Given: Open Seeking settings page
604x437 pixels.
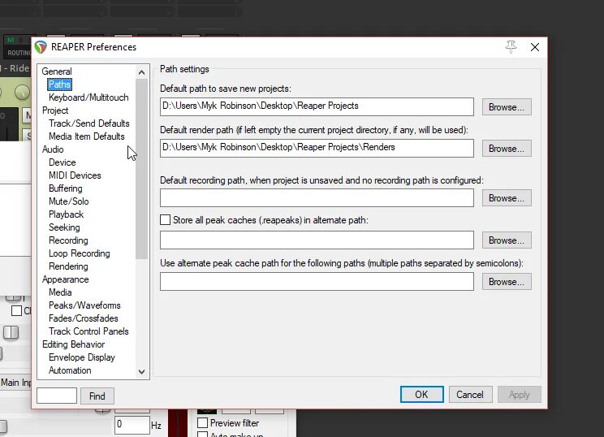Looking at the screenshot, I should coord(64,227).
